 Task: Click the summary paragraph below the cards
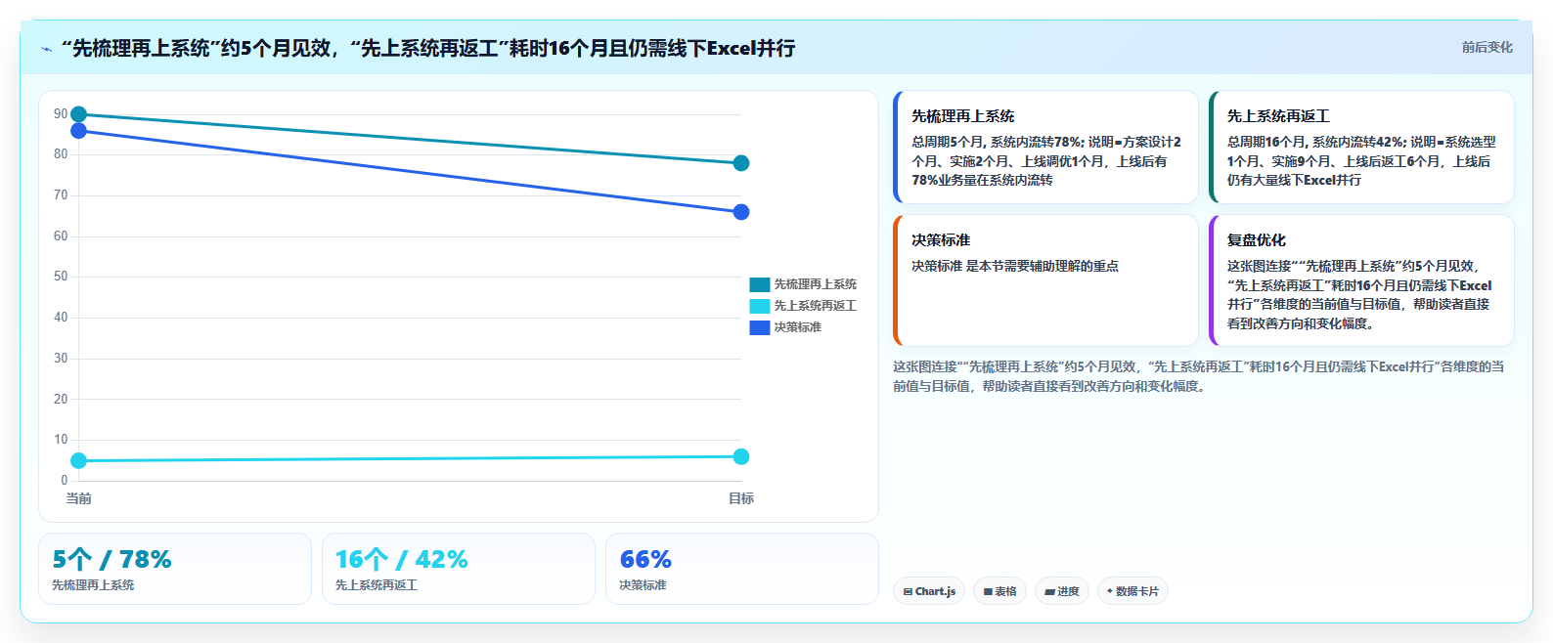click(x=1199, y=376)
